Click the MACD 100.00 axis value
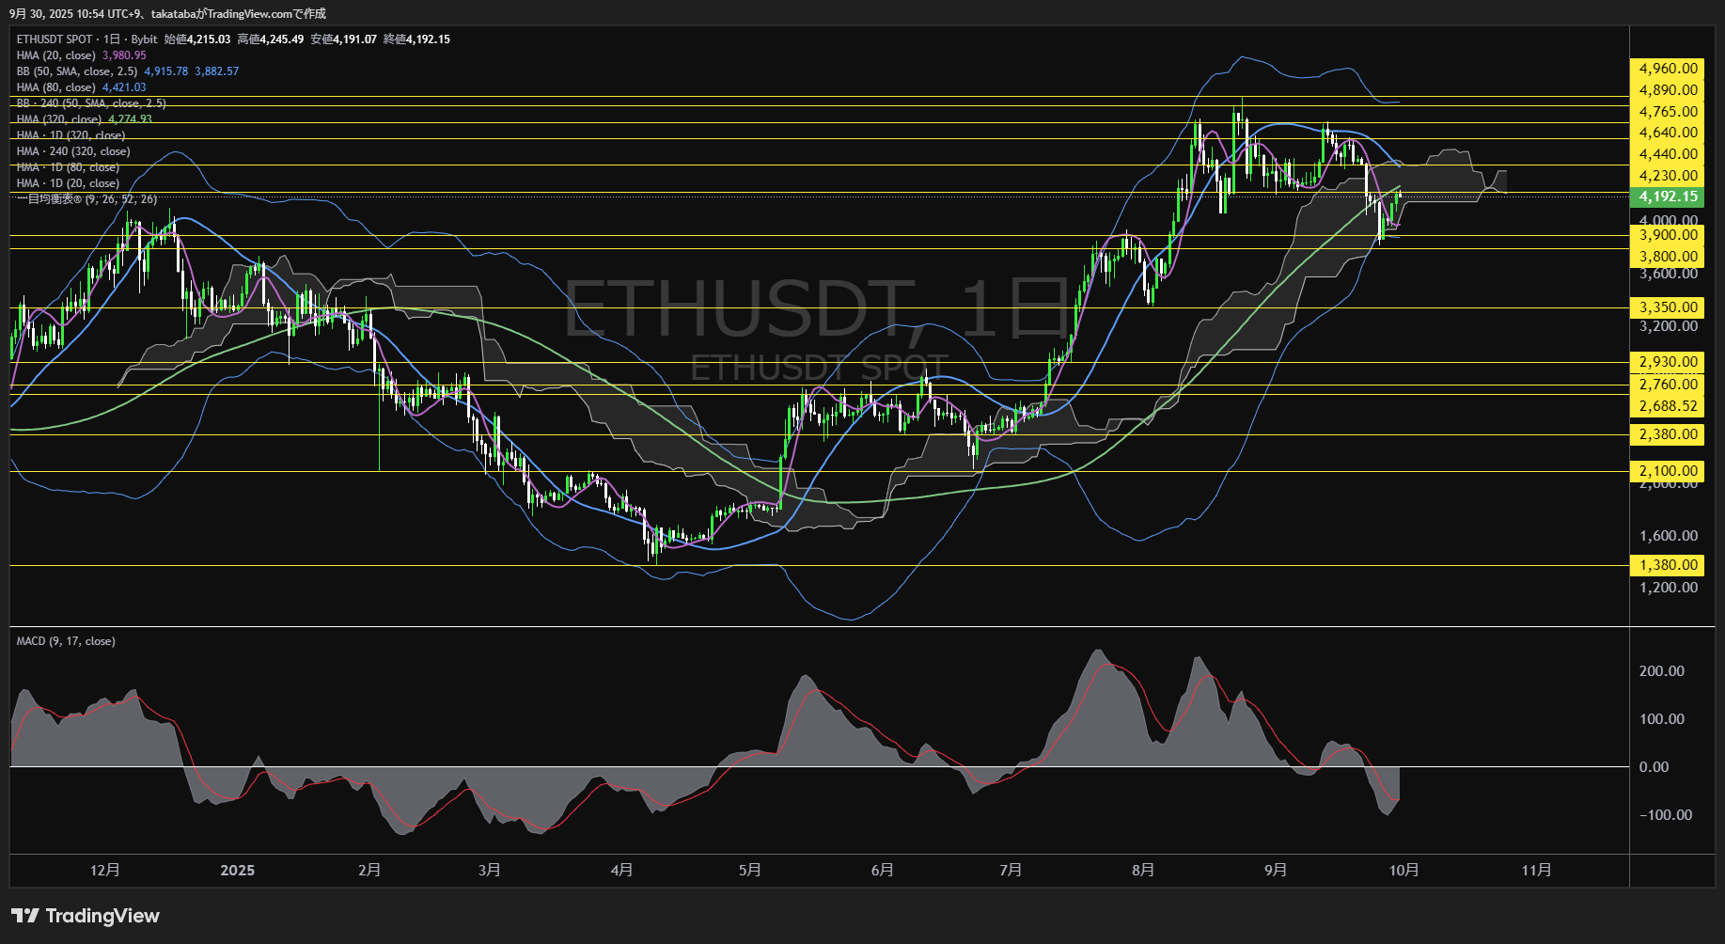 pos(1661,719)
